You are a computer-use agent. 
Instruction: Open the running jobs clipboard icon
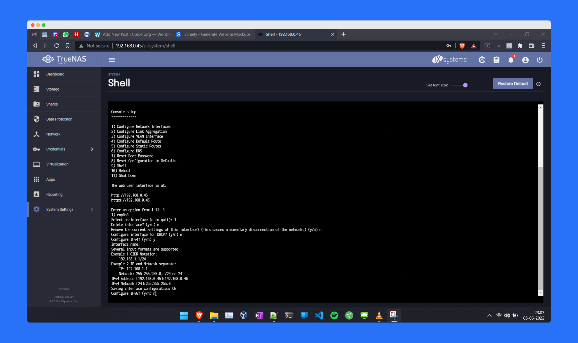point(496,60)
